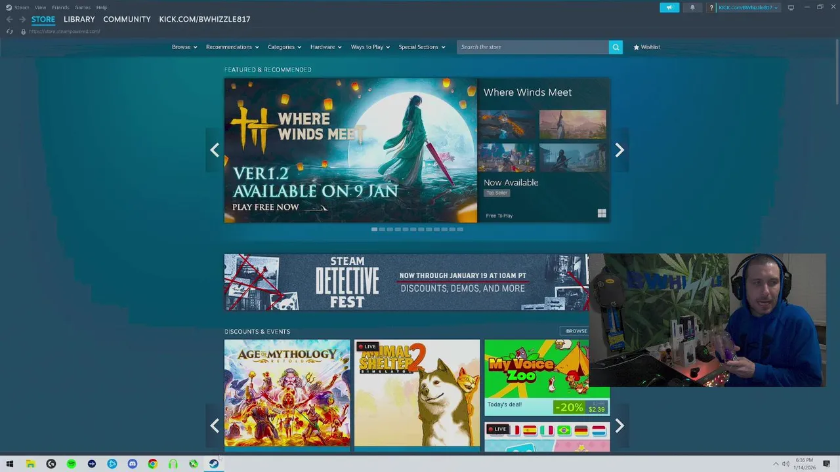Open the Friends menu
Screen dimensions: 840x472
60,7
